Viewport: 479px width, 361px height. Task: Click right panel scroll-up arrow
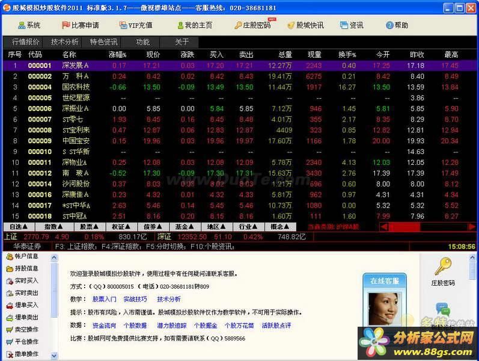pyautogui.click(x=472, y=258)
